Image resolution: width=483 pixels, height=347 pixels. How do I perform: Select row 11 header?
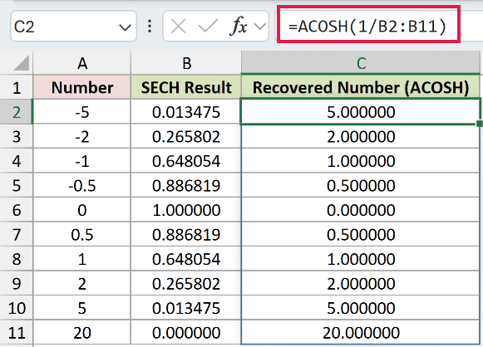17,333
